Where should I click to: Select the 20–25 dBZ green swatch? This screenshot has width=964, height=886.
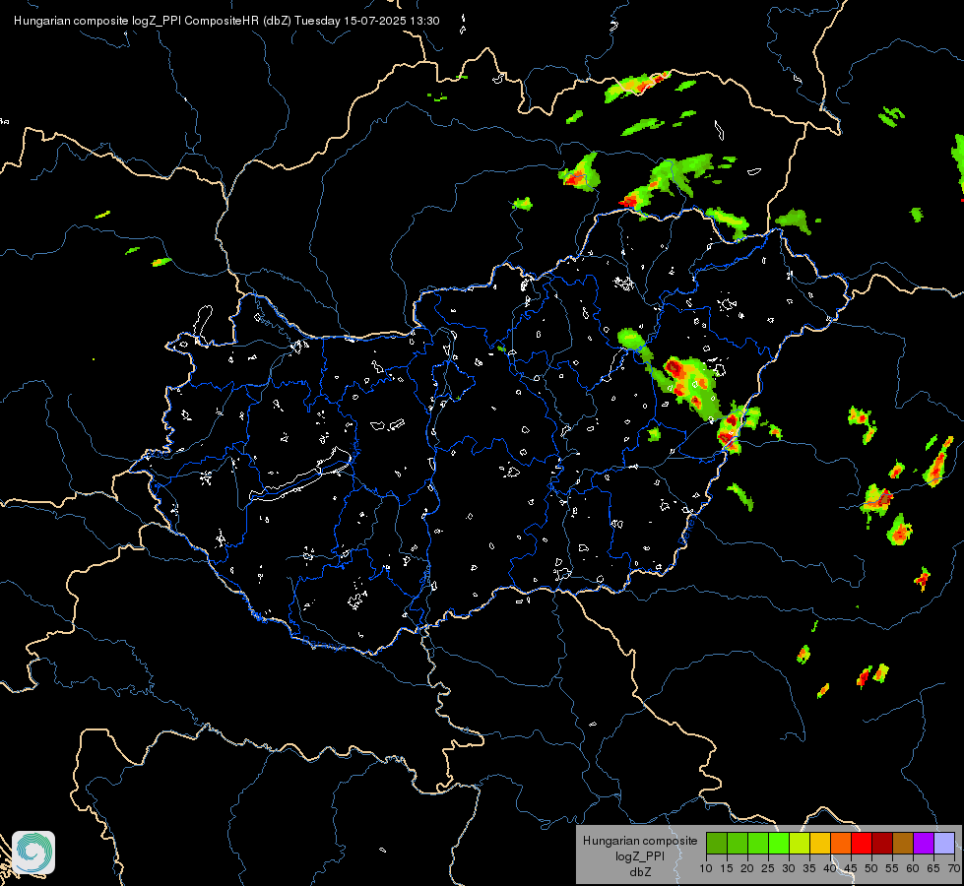point(758,843)
